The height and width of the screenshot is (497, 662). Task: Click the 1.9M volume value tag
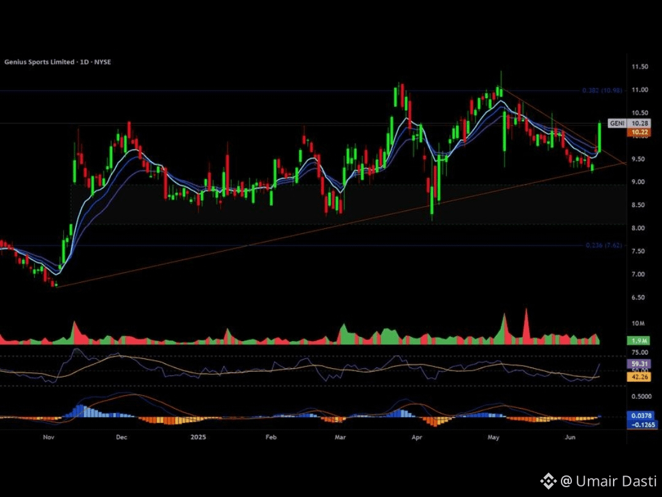(x=639, y=341)
